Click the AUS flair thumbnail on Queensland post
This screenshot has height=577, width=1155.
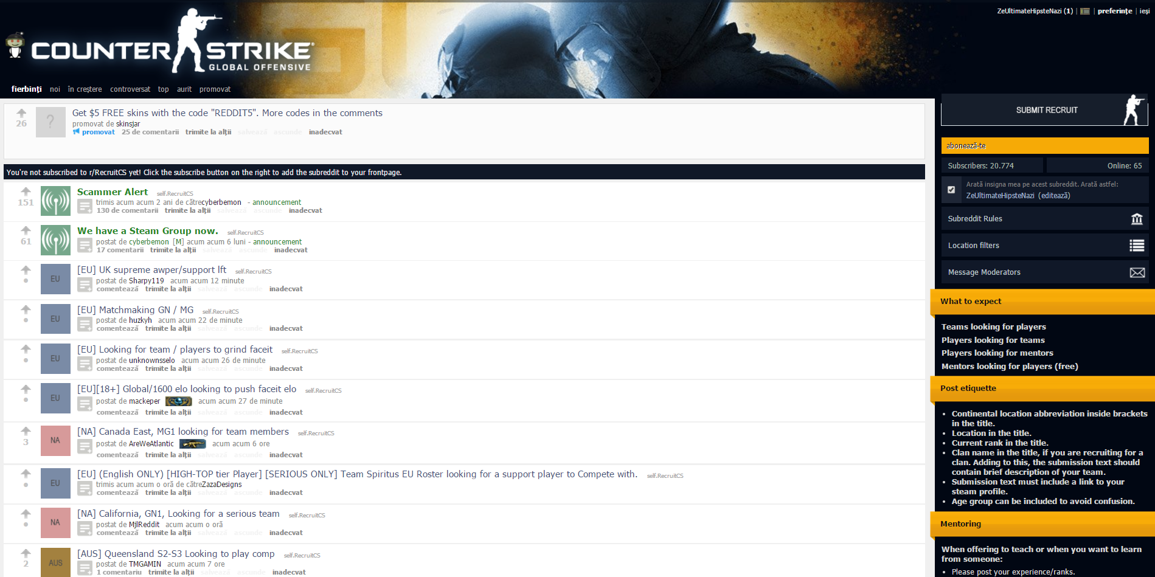click(55, 562)
